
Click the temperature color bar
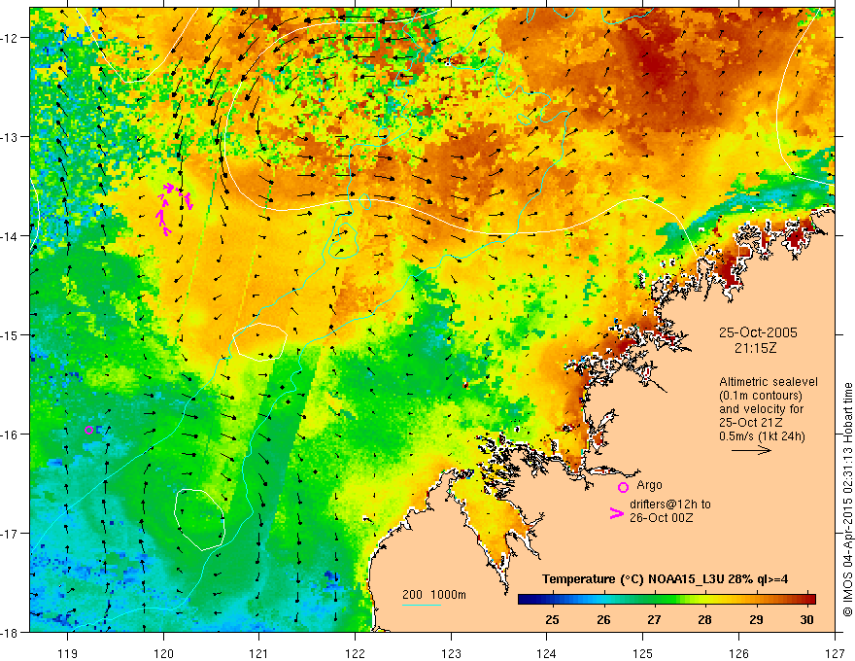coord(667,600)
